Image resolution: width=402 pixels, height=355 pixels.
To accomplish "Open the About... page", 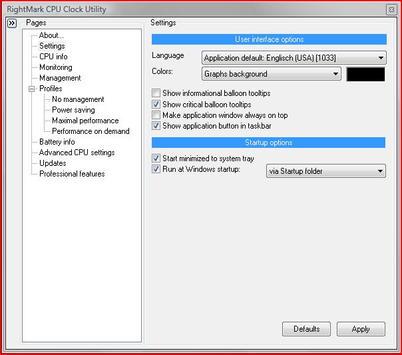I will (x=51, y=35).
